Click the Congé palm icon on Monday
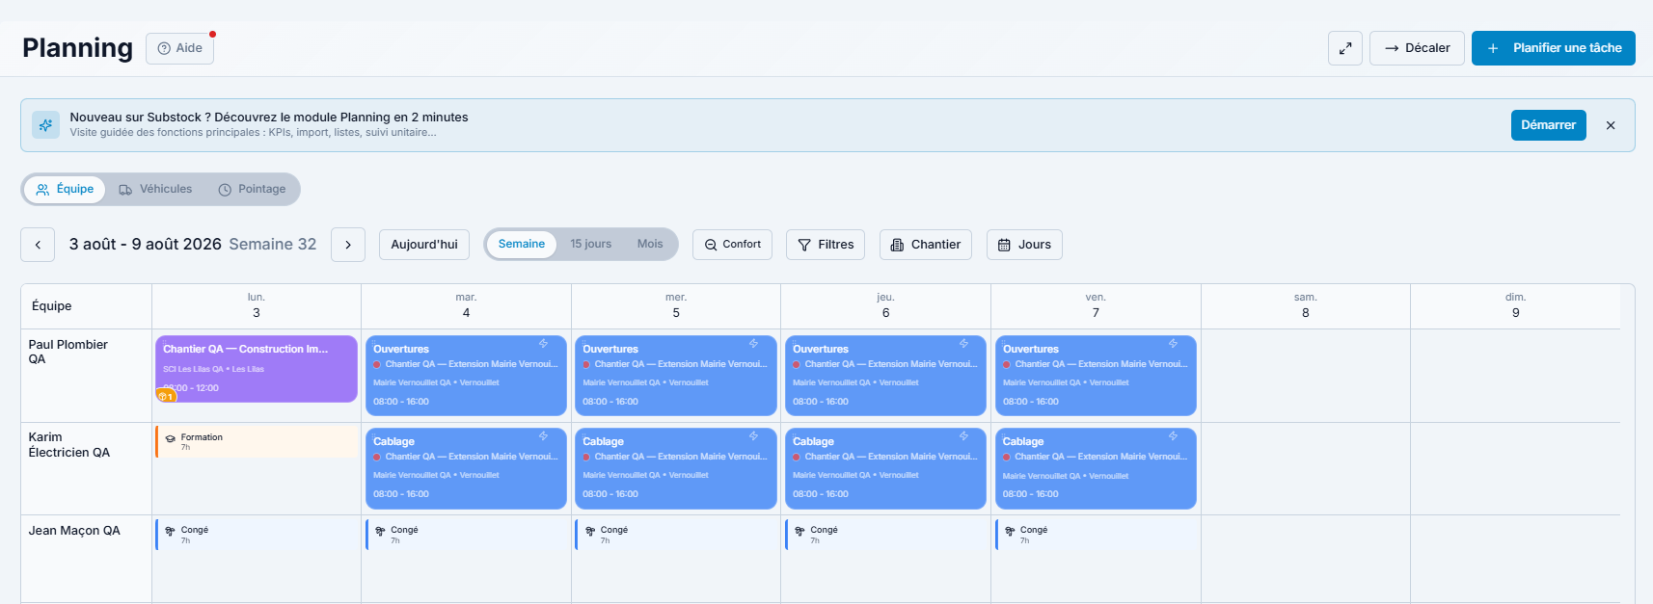The height and width of the screenshot is (604, 1653). 171,531
